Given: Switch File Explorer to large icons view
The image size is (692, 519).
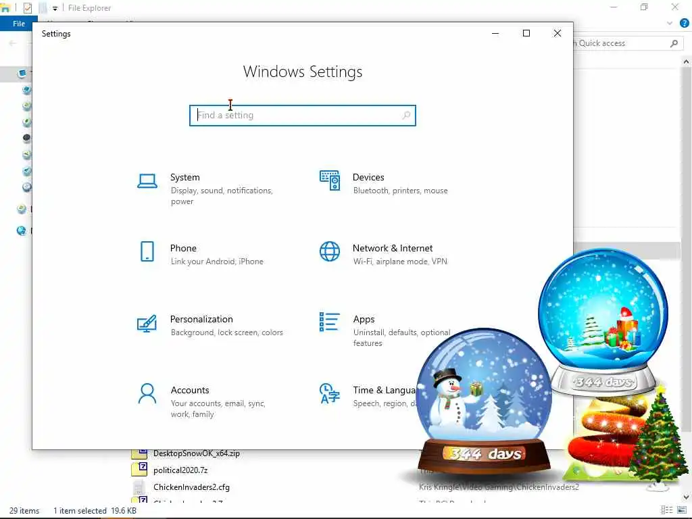Looking at the screenshot, I should (682, 510).
